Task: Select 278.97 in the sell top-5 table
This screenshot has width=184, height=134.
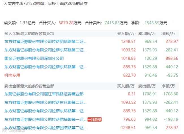Action: [x=172, y=128]
